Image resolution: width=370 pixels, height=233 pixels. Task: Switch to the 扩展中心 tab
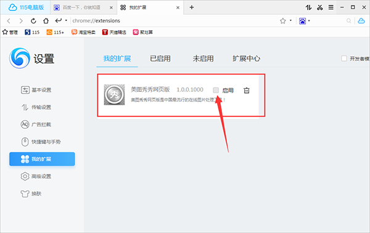246,59
